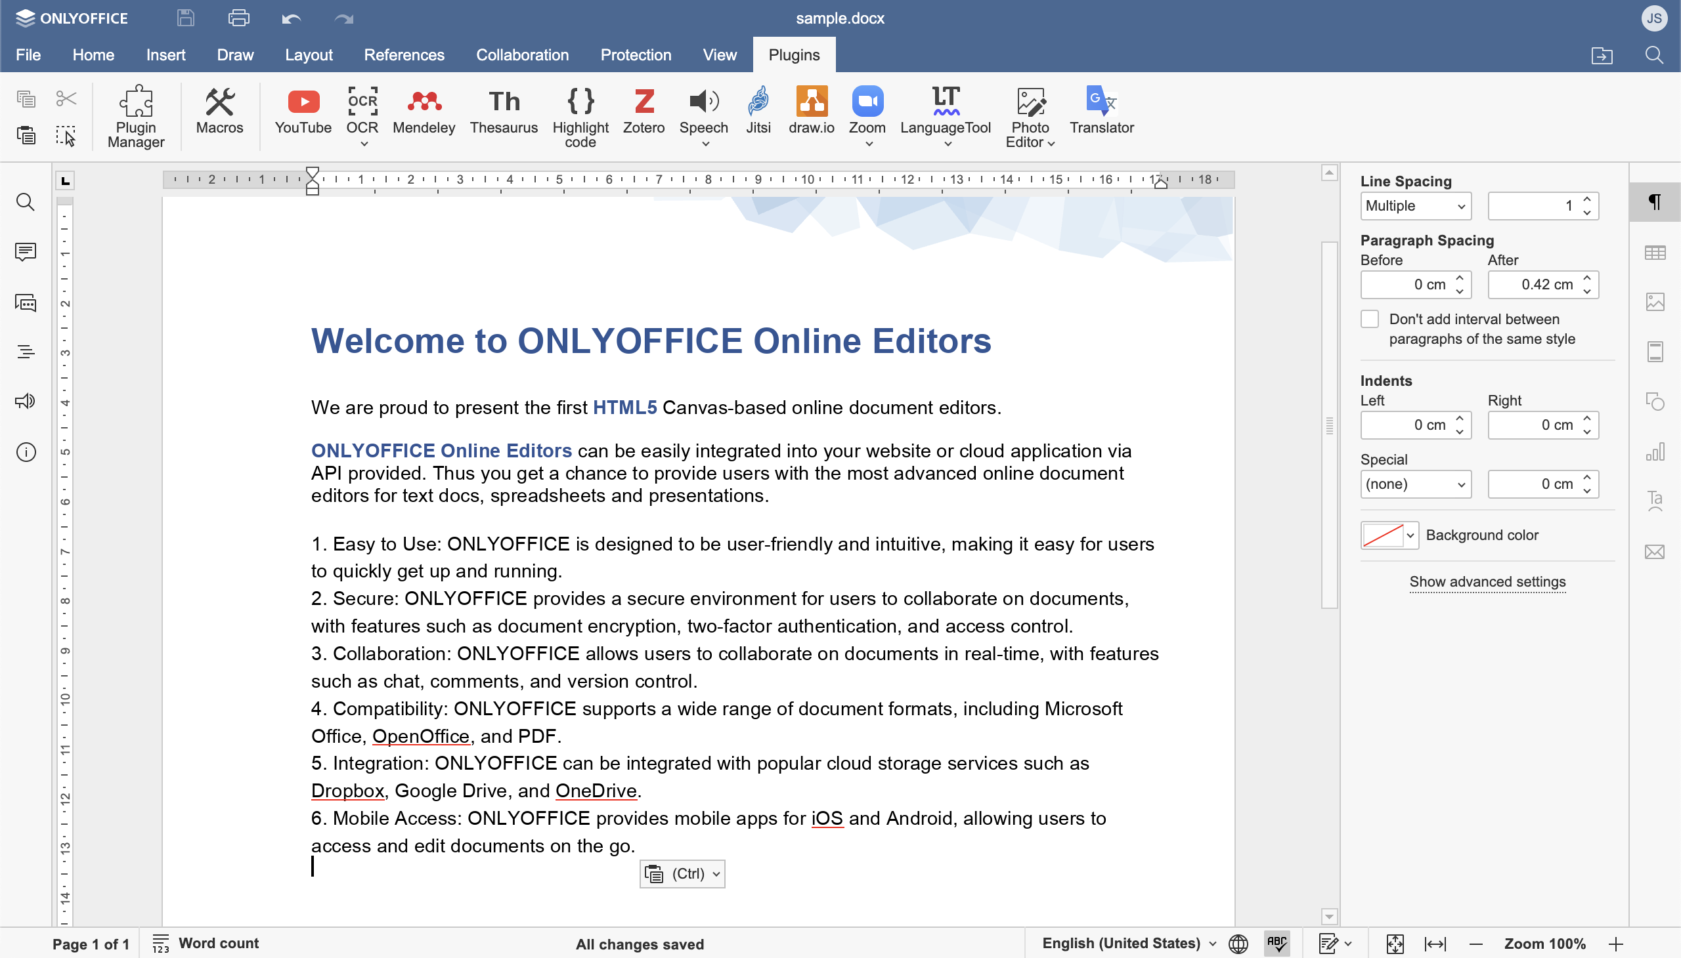Click Fit to width icon
1681x958 pixels.
point(1435,944)
